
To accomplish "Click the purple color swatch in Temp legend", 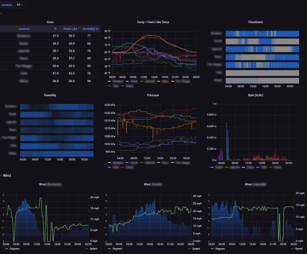I will pos(109,86).
